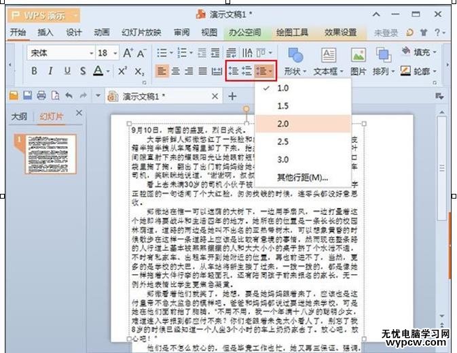Image resolution: width=457 pixels, height=353 pixels.
Task: Decrease font size with A- icon
Action: (142, 53)
